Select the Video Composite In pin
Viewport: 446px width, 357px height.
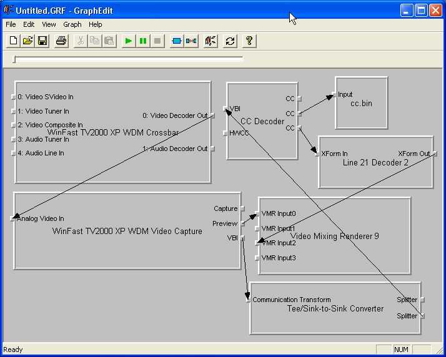point(13,125)
